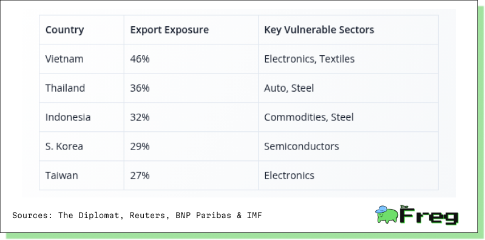485x240 pixels.
Task: Select the 36% export exposure value
Action: pos(140,88)
